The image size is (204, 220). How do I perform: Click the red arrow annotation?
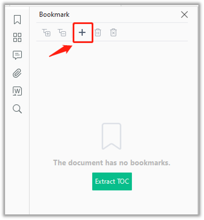coord(61,51)
